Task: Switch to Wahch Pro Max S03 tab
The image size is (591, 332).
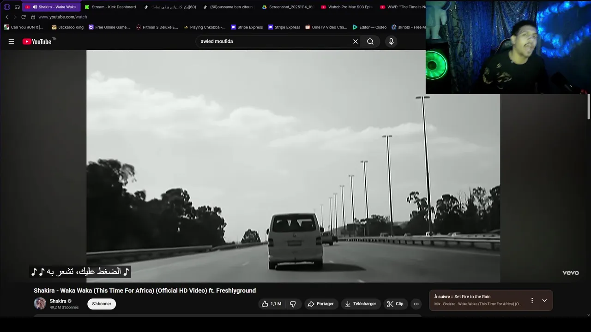Action: tap(346, 7)
